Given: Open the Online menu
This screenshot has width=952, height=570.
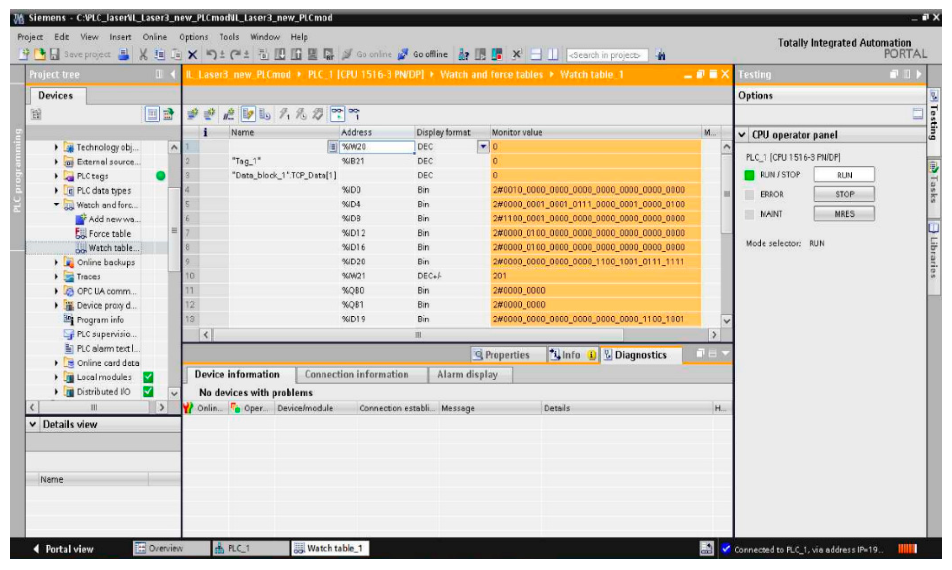Looking at the screenshot, I should pos(154,37).
